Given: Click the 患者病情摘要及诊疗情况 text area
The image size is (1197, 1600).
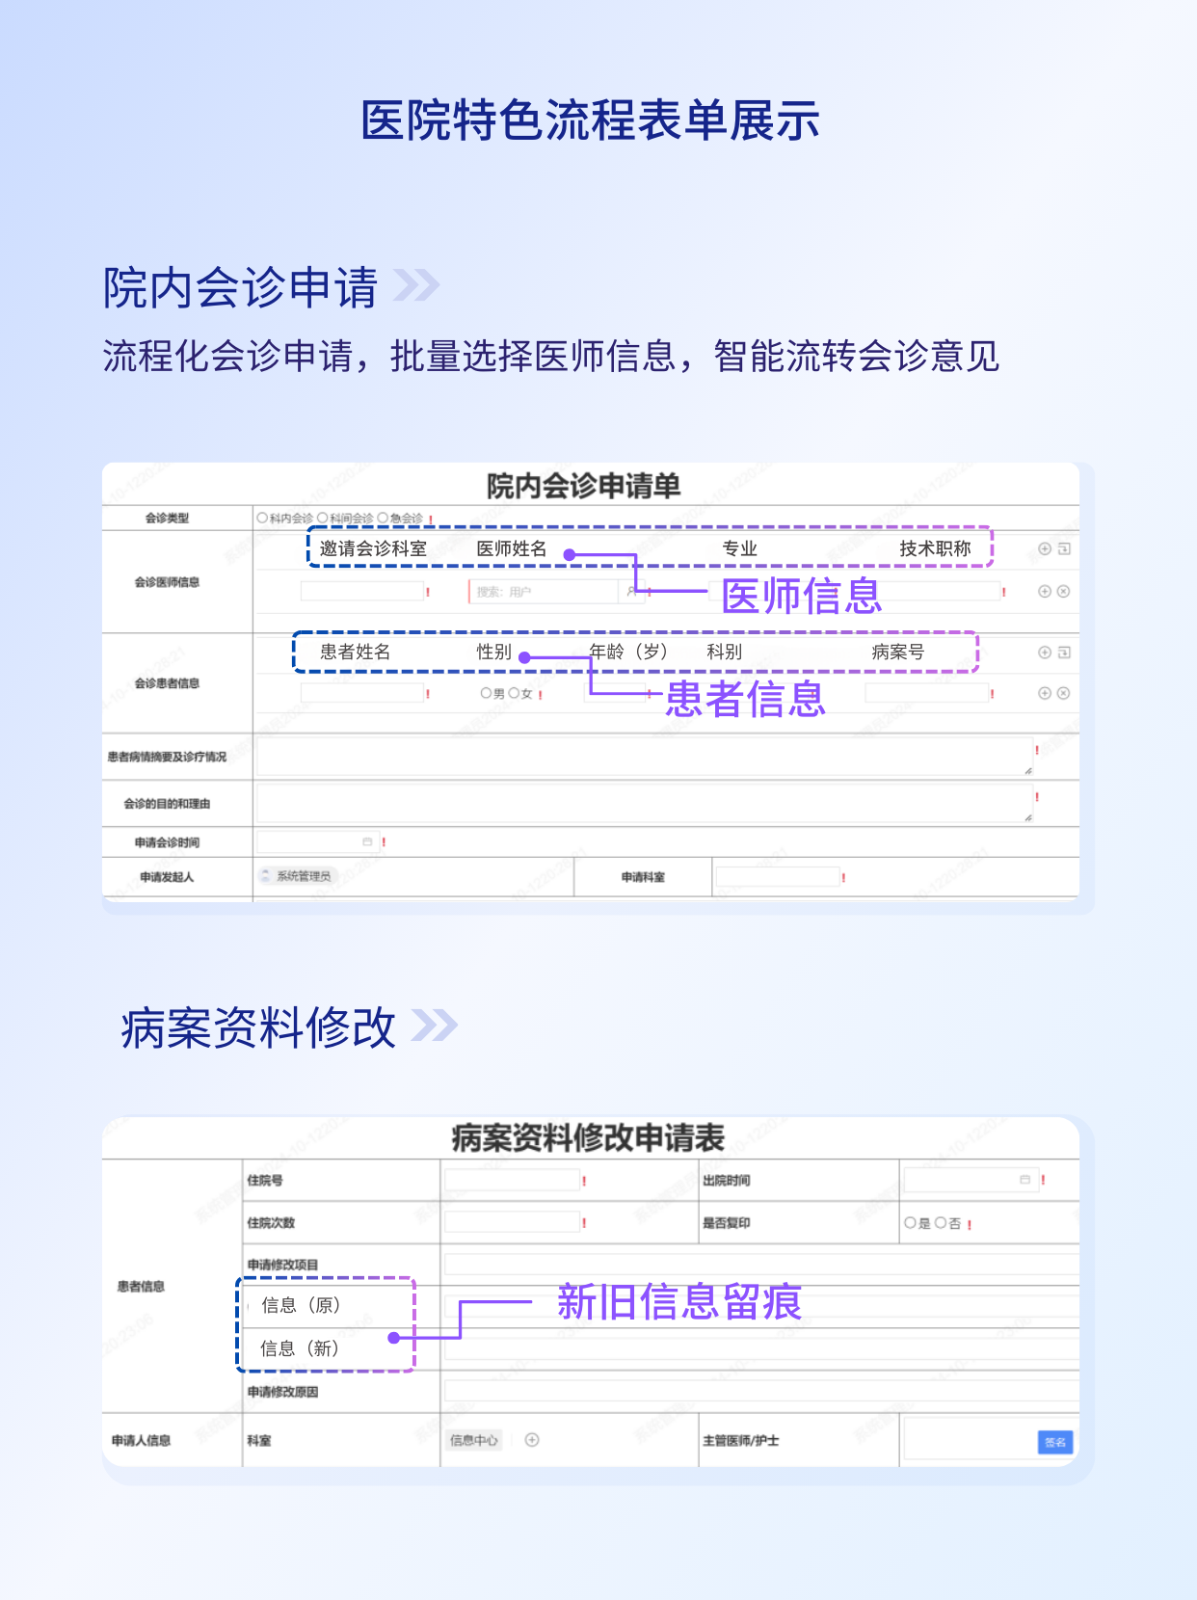Looking at the screenshot, I should [x=644, y=757].
